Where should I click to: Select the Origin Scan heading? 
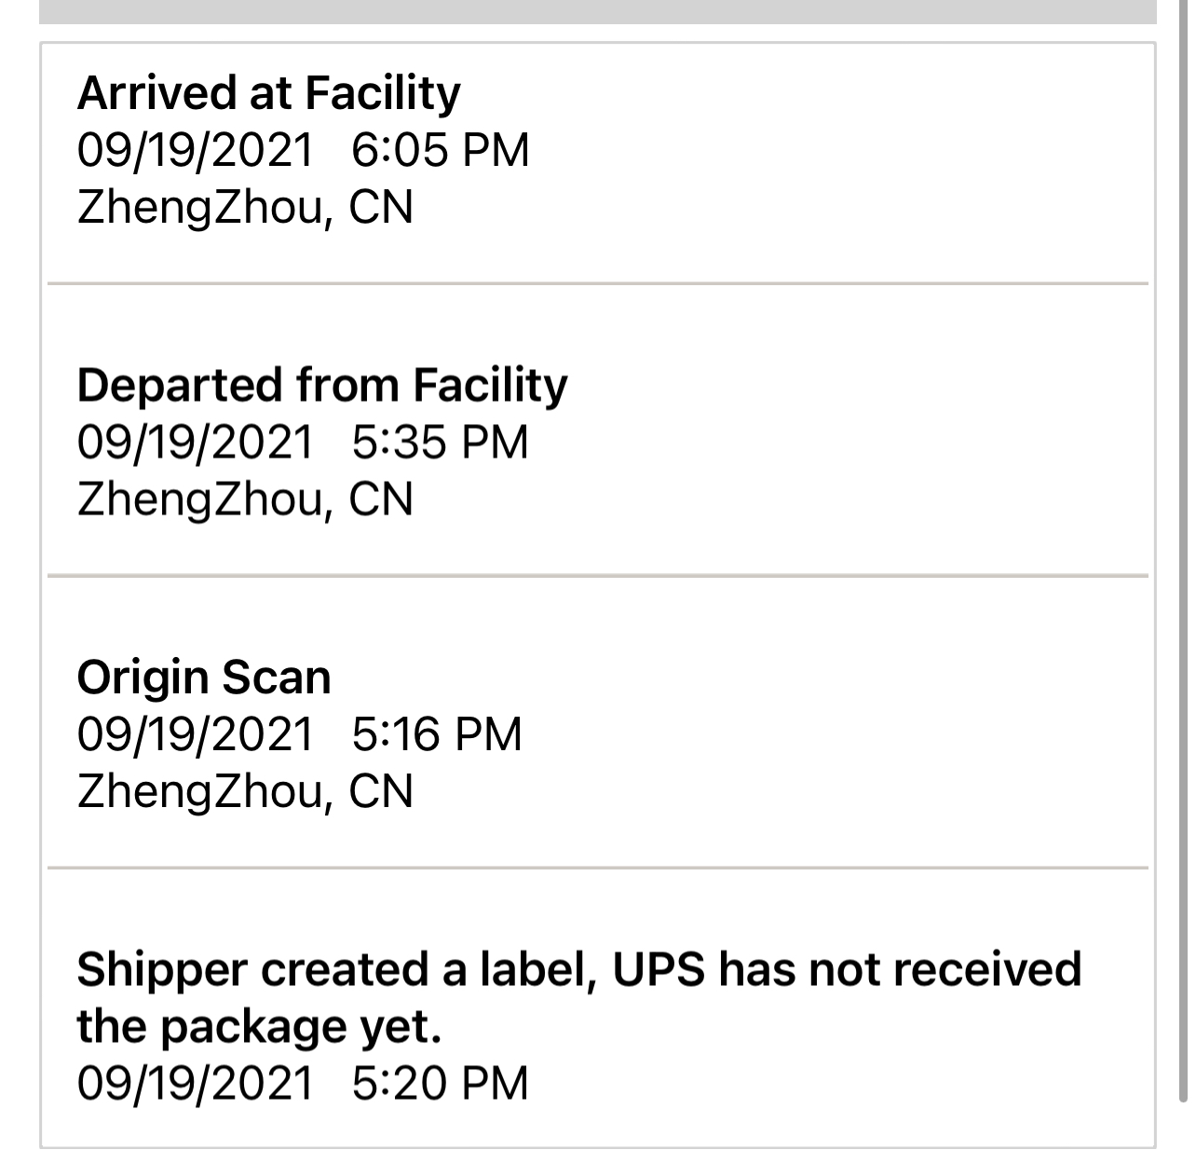pos(204,678)
